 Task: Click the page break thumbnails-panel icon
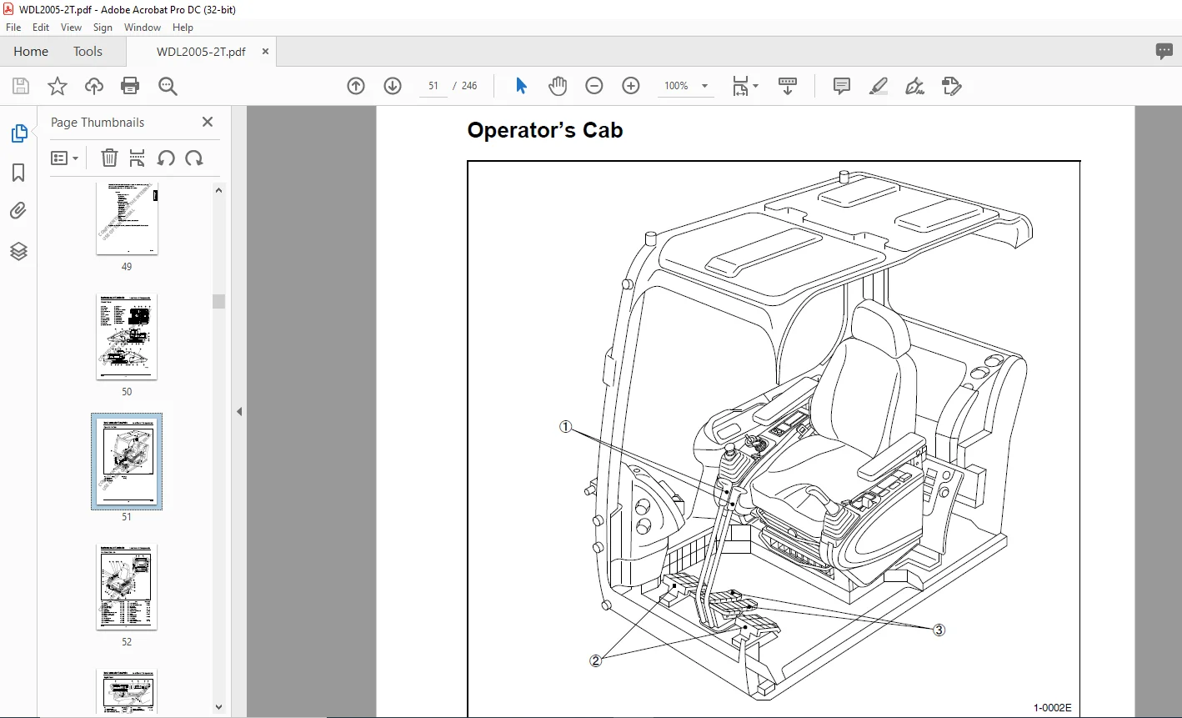pos(138,158)
